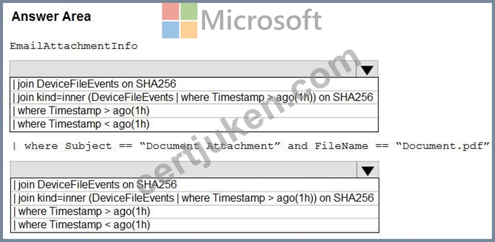Open the first dropdown arrow below EmailAttachmentInfo

pyautogui.click(x=367, y=69)
